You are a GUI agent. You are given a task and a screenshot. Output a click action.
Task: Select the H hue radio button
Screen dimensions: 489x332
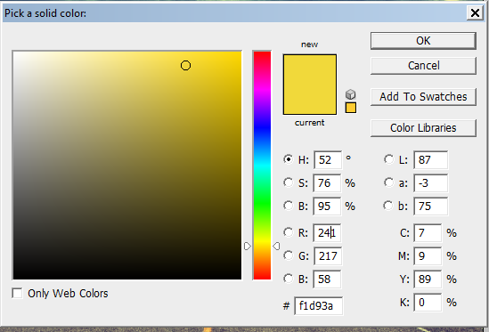pos(289,159)
